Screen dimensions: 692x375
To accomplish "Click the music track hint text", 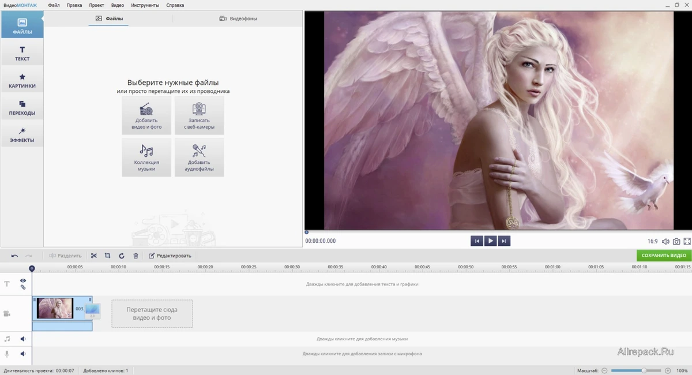I will coord(362,339).
